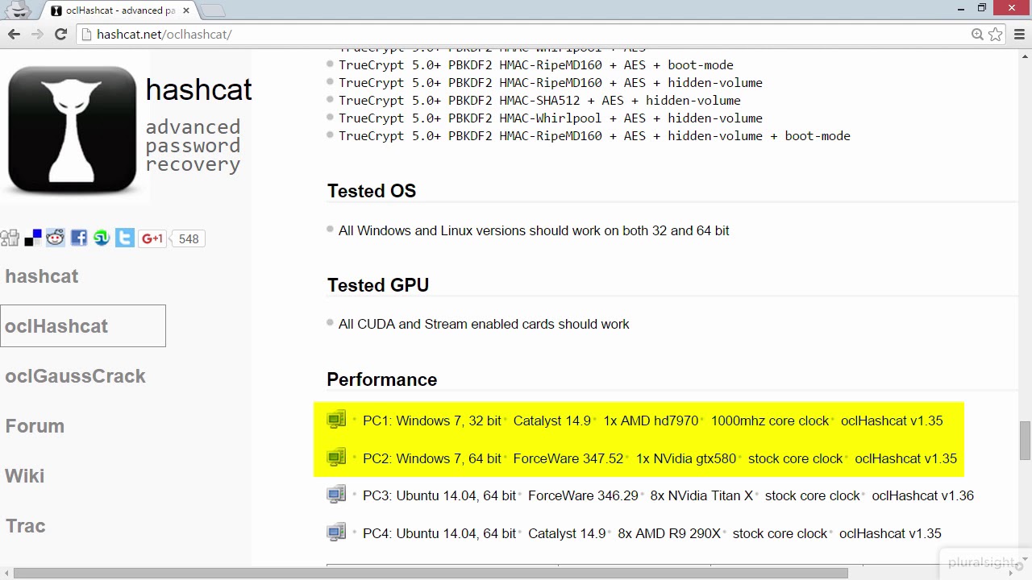
Task: Click the page icon in address bar
Action: (x=87, y=34)
